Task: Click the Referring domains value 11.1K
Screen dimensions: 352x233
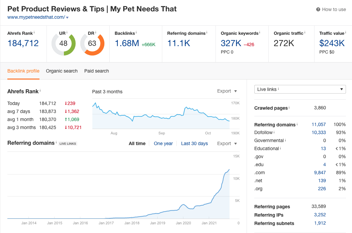Action: 179,43
